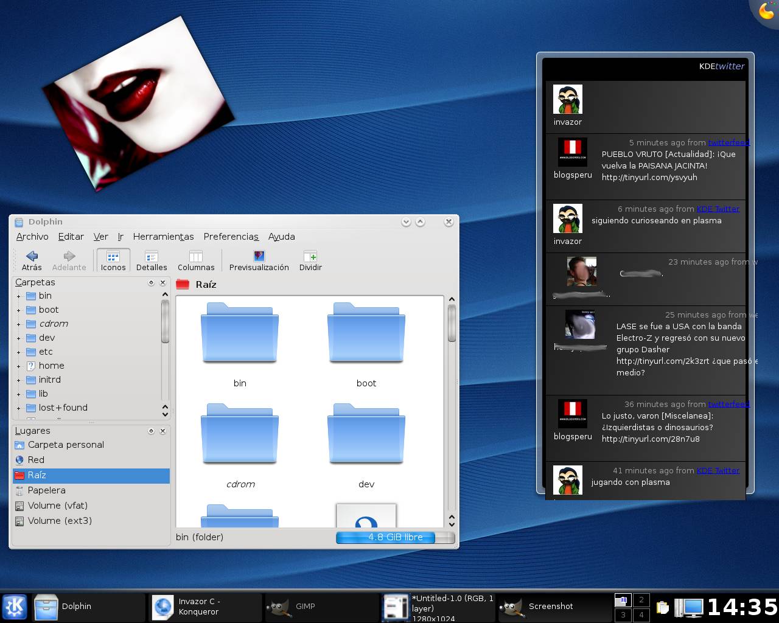This screenshot has height=623, width=779.
Task: Toggle Previsualización in Dolphin toolbar
Action: (x=259, y=260)
